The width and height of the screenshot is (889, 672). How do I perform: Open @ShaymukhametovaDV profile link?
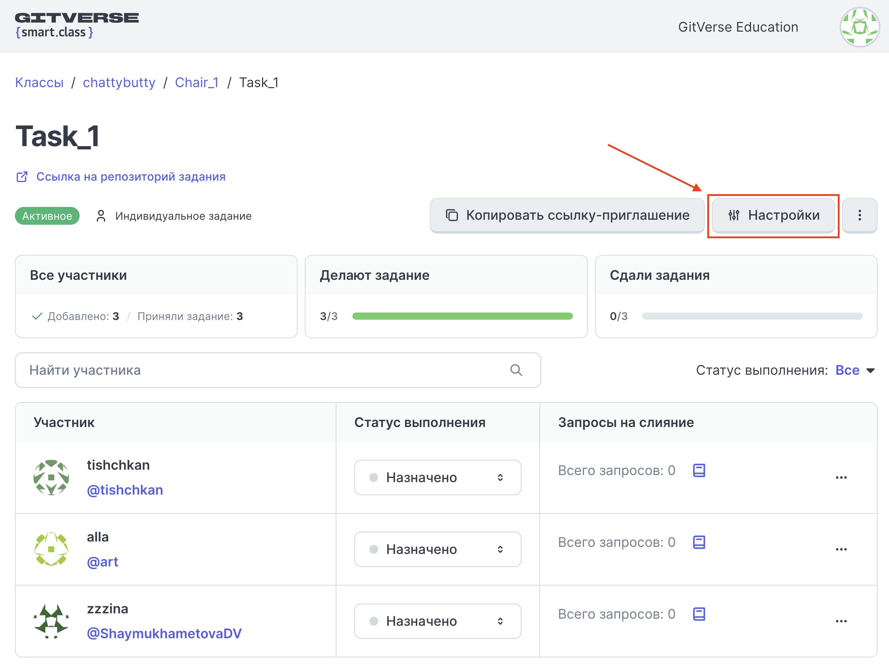coord(164,633)
